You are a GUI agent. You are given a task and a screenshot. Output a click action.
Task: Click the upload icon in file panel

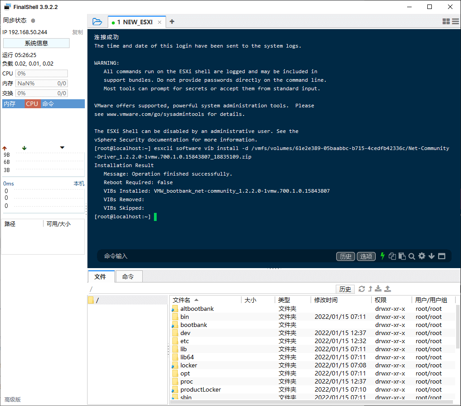(x=388, y=289)
